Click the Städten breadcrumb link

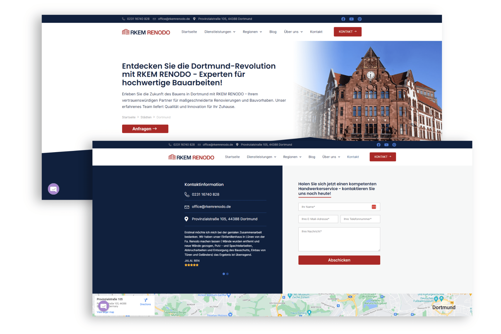(x=146, y=117)
